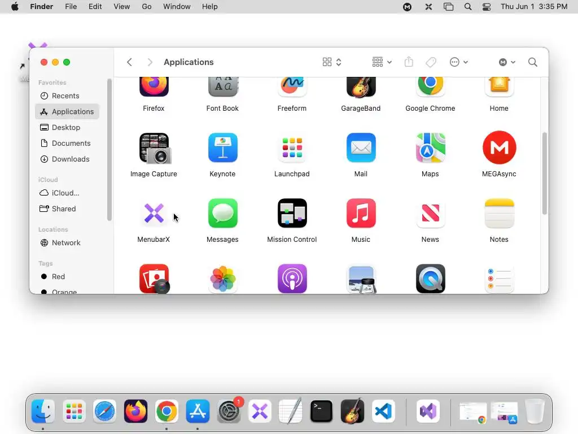Open the Firefox app in Applications
The height and width of the screenshot is (434, 578).
coord(154,86)
